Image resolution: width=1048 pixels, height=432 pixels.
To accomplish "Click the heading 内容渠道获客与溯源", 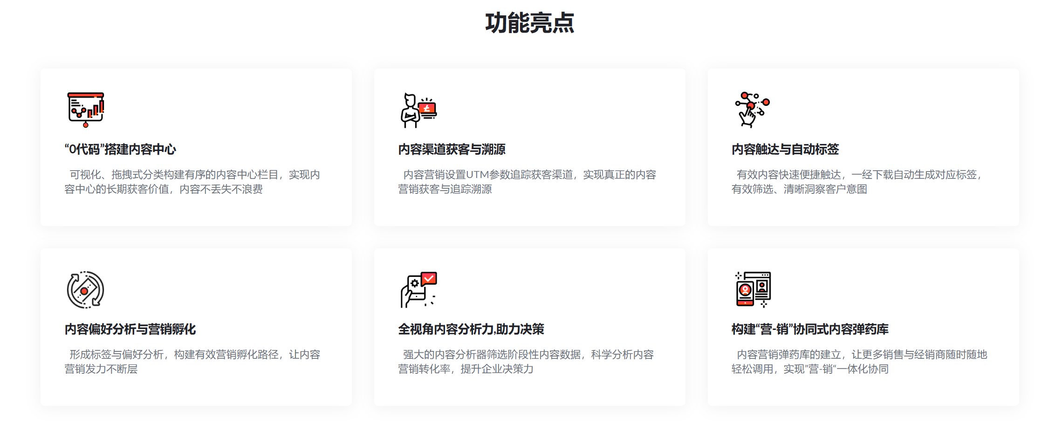I will coord(452,149).
